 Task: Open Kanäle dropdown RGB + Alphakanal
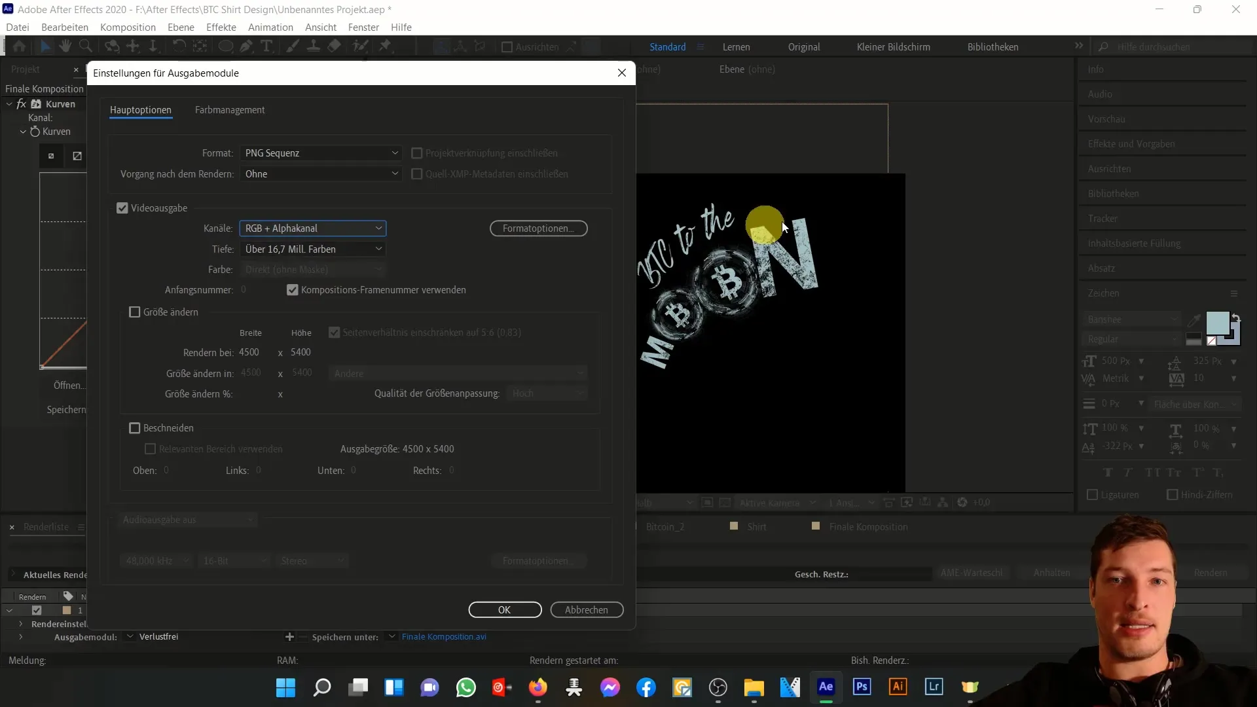[312, 228]
